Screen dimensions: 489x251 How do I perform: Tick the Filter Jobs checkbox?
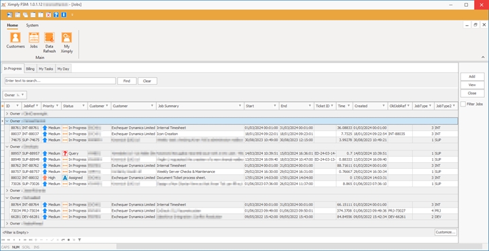tap(463, 104)
